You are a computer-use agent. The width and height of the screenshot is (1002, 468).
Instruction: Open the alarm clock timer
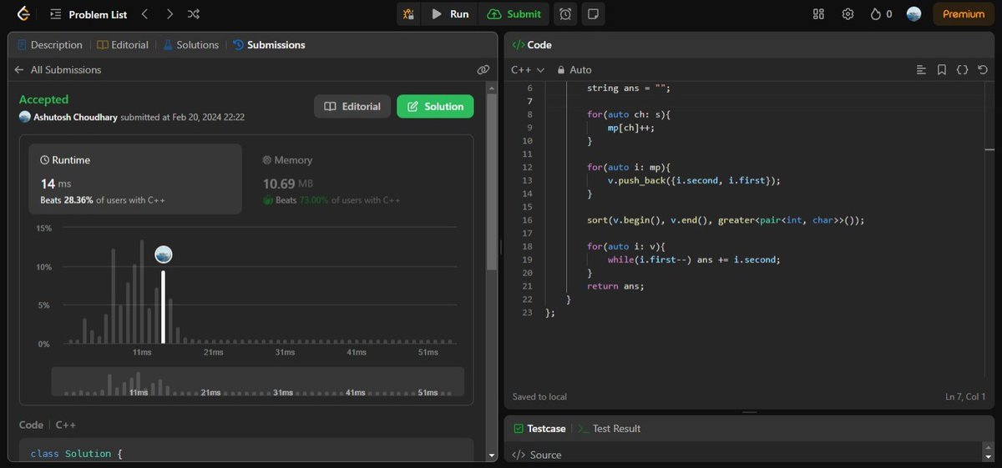point(565,14)
